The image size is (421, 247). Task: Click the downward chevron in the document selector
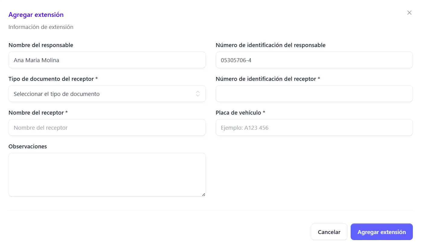click(x=198, y=95)
